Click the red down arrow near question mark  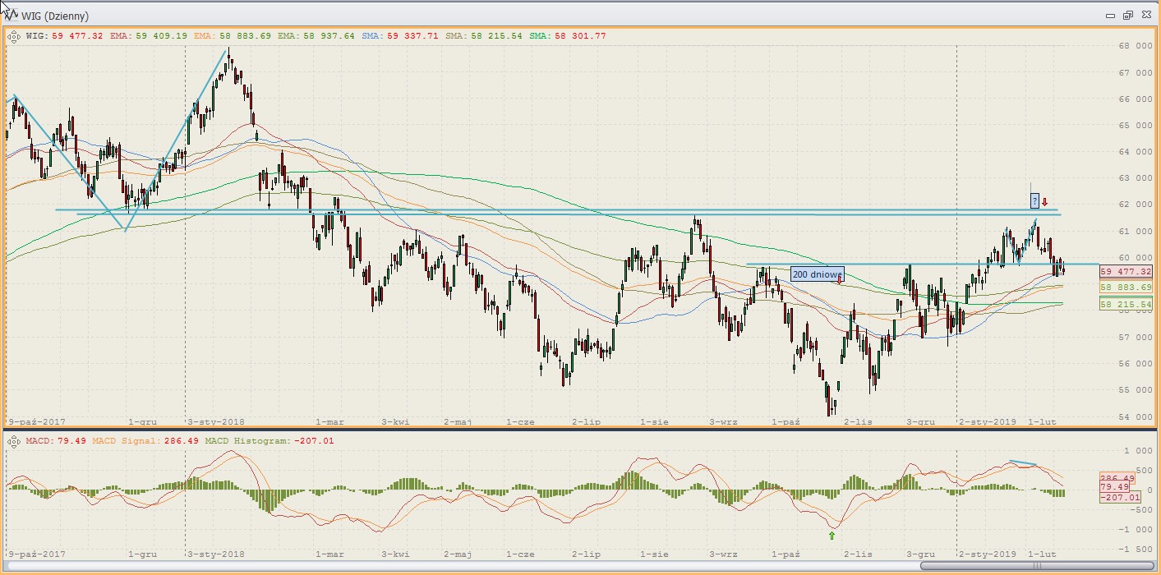tap(1045, 201)
